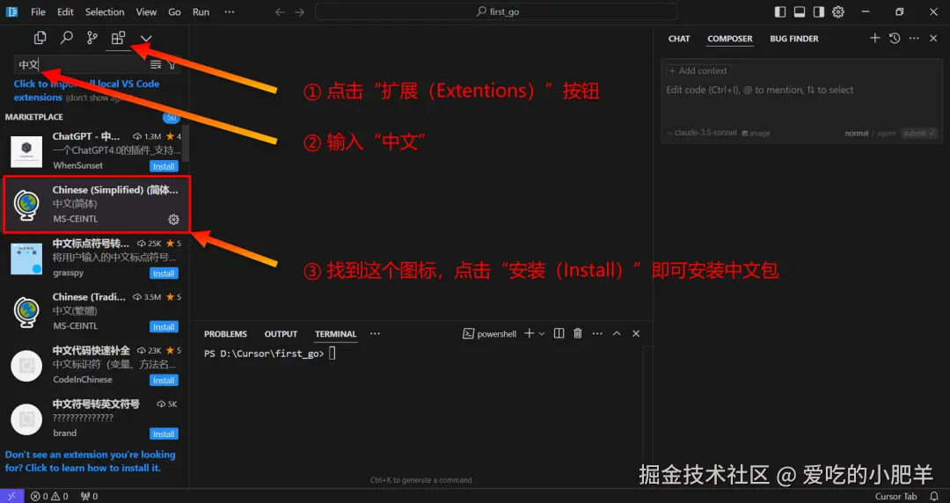Open terminal more actions ellipsis

click(597, 333)
